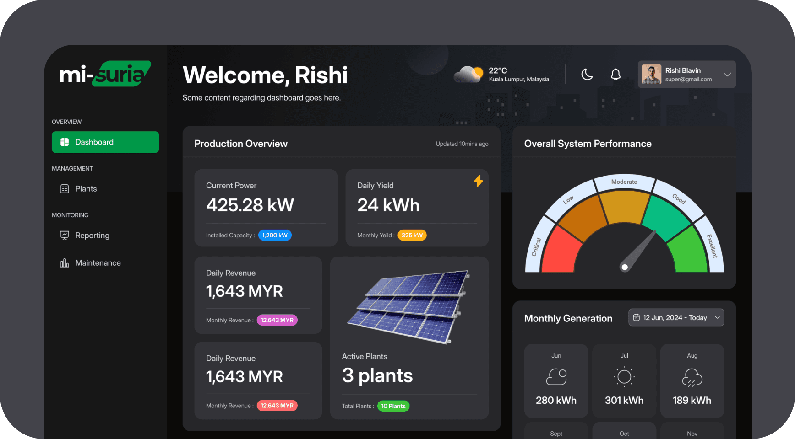Screen dimensions: 795x439
Task: Click the Plants list icon
Action: pyautogui.click(x=65, y=189)
